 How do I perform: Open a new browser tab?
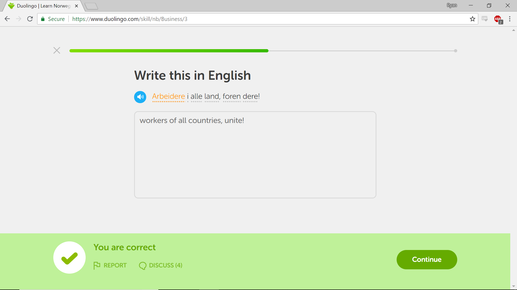pos(91,6)
